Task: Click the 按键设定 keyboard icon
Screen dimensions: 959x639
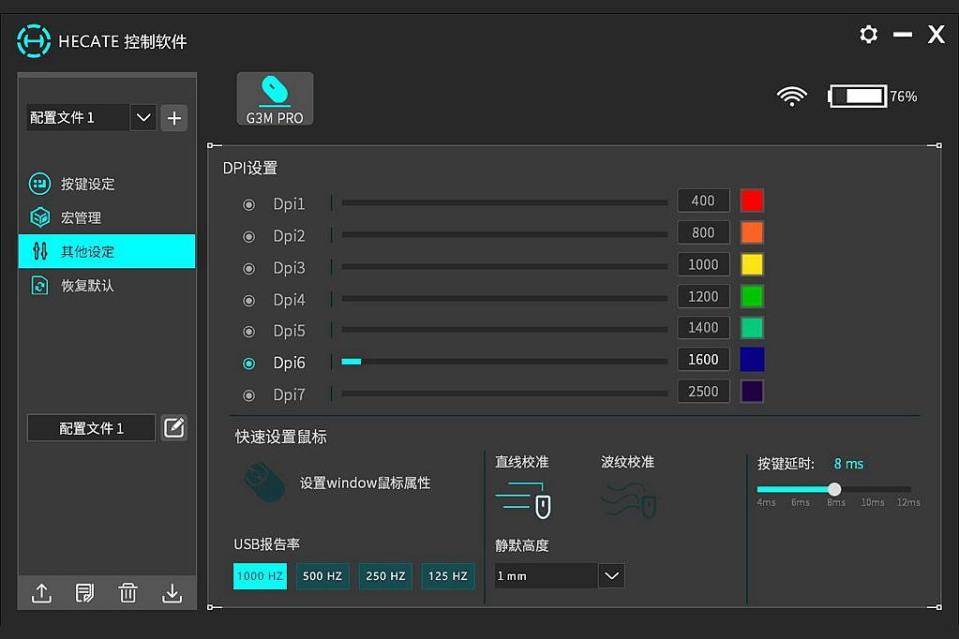Action: pos(40,184)
